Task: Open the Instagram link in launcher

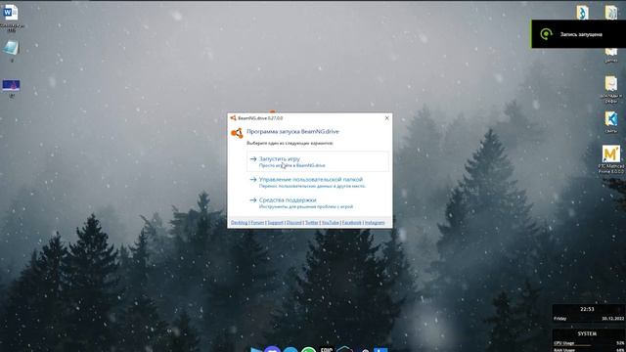Action: coord(375,223)
